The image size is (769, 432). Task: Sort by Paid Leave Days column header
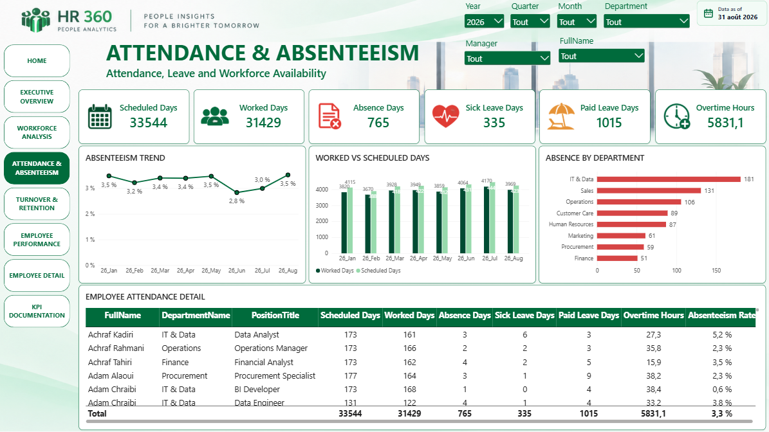pyautogui.click(x=589, y=316)
